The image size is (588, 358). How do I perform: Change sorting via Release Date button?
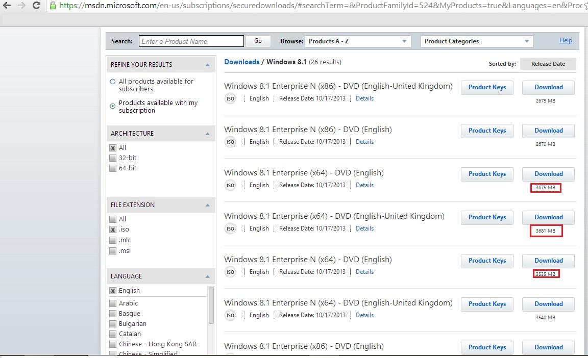548,64
